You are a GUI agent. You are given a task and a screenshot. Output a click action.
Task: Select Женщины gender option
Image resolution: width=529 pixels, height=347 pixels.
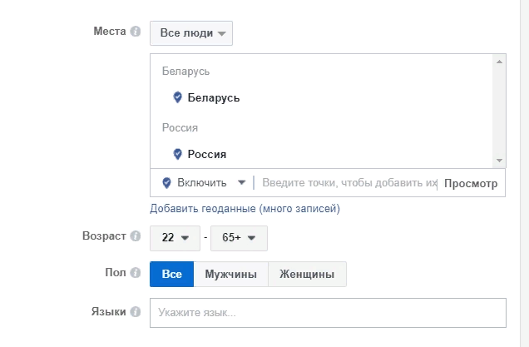[x=307, y=274]
